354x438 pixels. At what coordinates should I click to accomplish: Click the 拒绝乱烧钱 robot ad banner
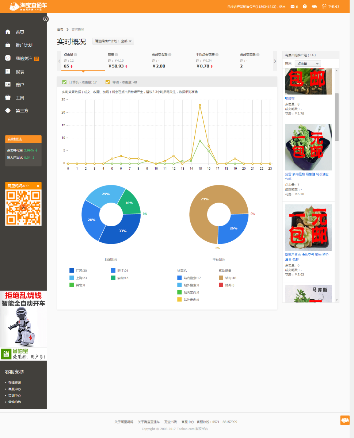[x=23, y=319]
